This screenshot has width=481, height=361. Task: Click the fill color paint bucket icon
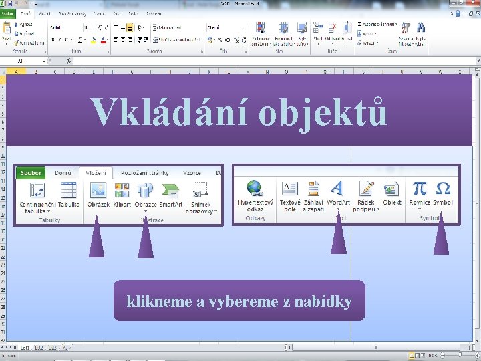(93, 40)
